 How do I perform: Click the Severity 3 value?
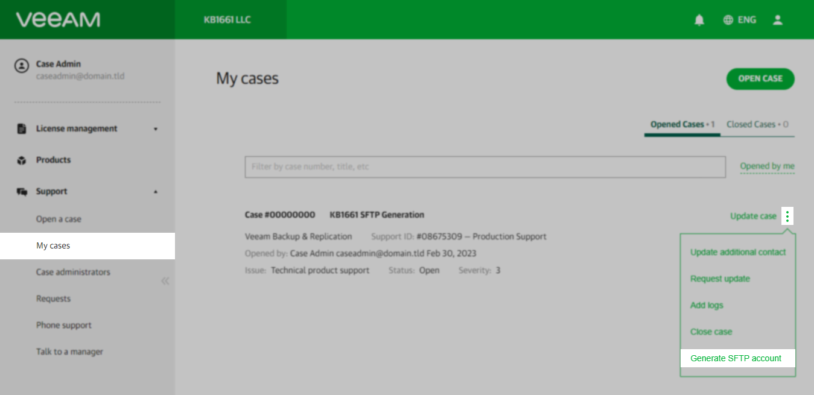click(x=498, y=270)
